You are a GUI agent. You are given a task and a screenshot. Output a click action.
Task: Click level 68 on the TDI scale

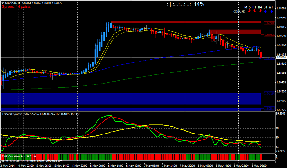tap(277, 129)
